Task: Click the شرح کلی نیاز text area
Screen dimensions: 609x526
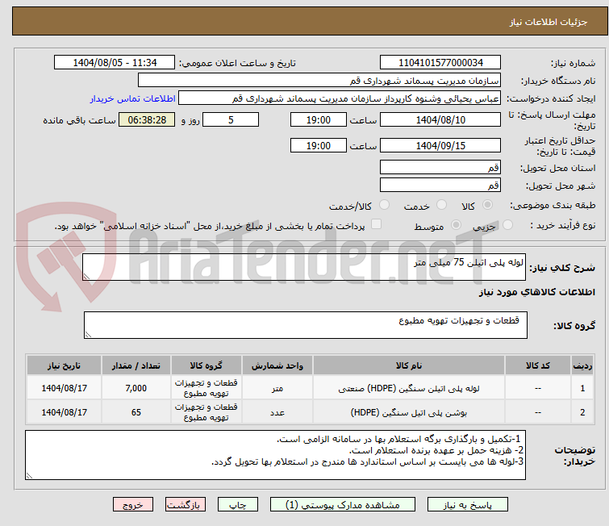Action: (304, 267)
